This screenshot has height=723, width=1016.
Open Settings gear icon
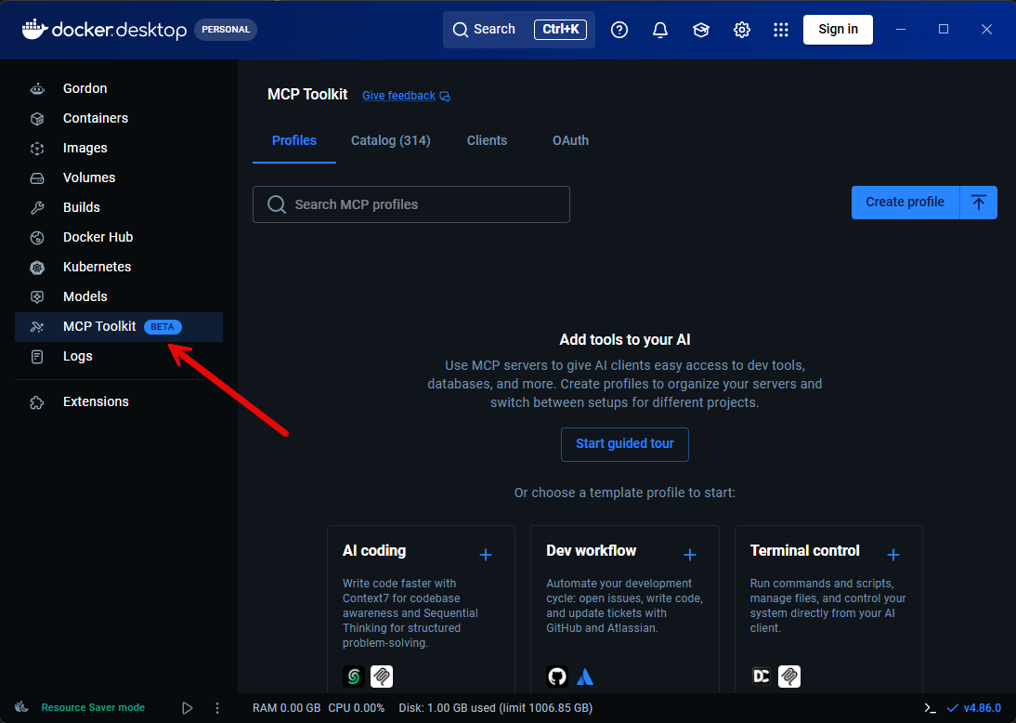[742, 30]
